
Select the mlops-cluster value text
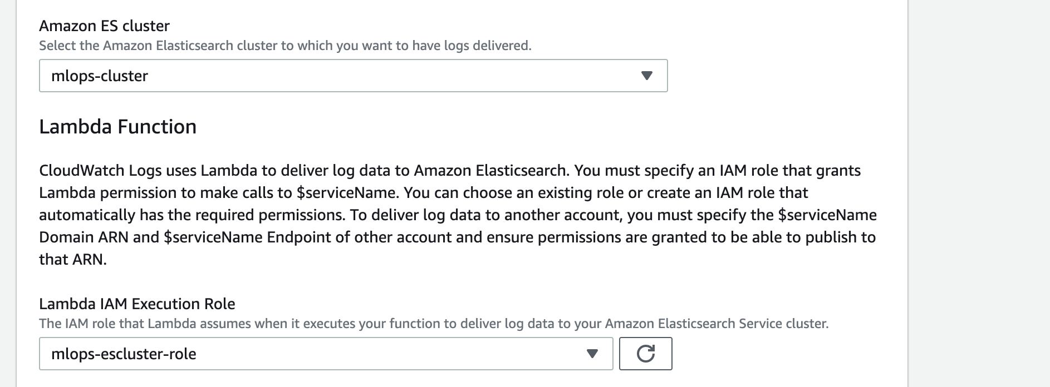tap(100, 76)
